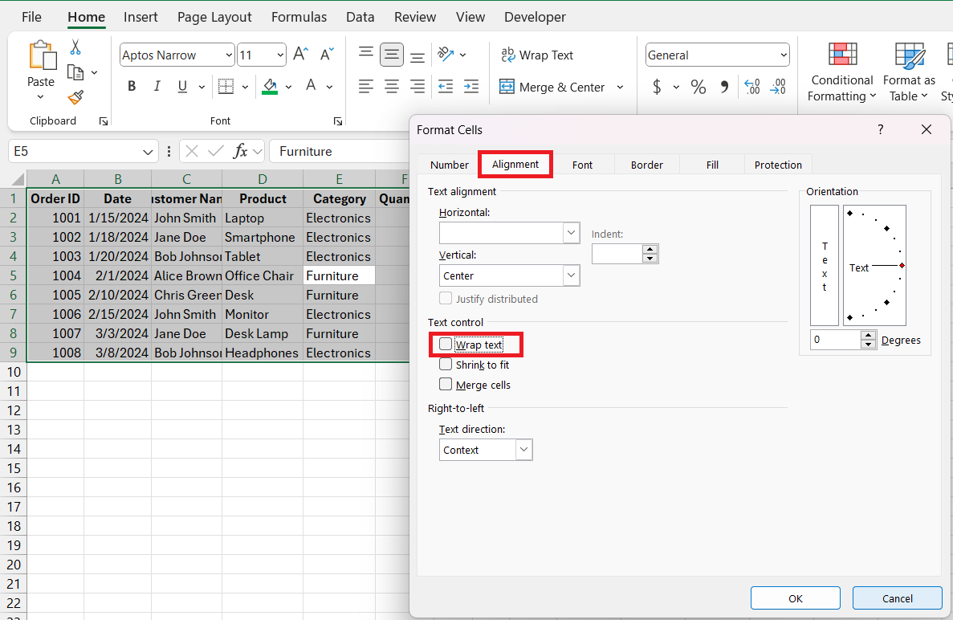Click the Orientation angled text icon
953x620 pixels.
pyautogui.click(x=446, y=55)
